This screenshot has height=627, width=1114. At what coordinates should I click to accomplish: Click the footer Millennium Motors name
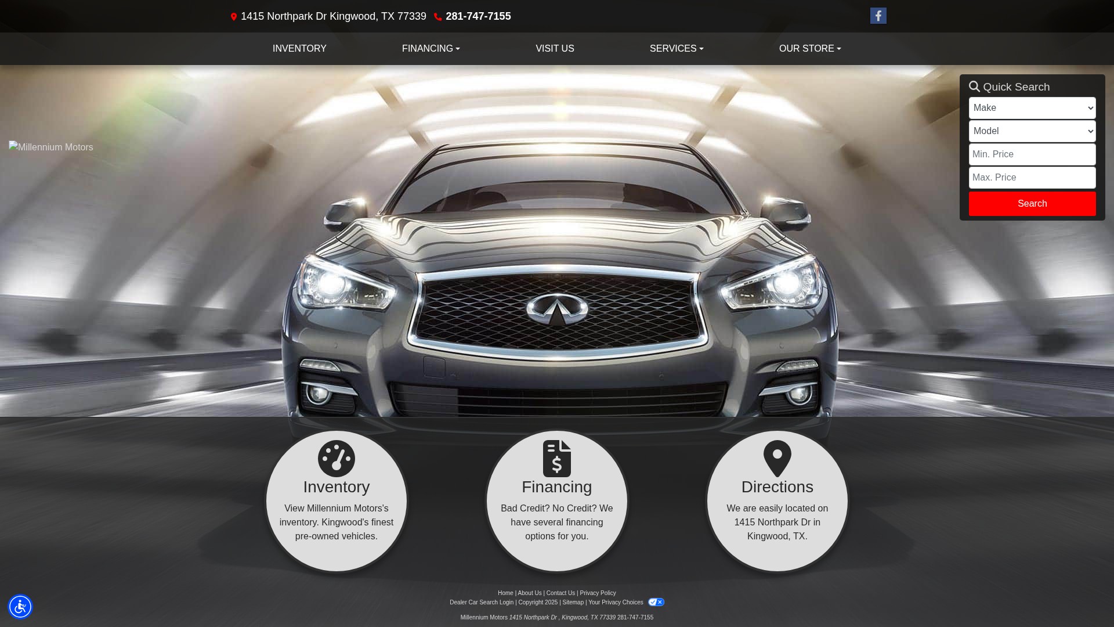484,618
